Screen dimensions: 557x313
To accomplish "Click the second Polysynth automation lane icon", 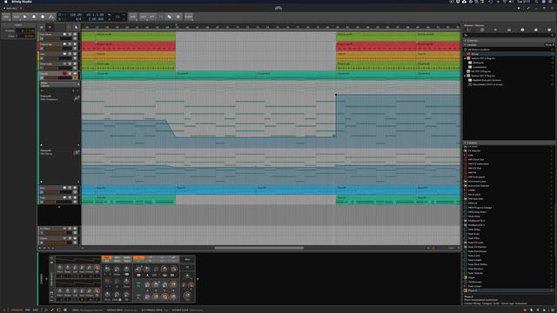I will coord(76,153).
